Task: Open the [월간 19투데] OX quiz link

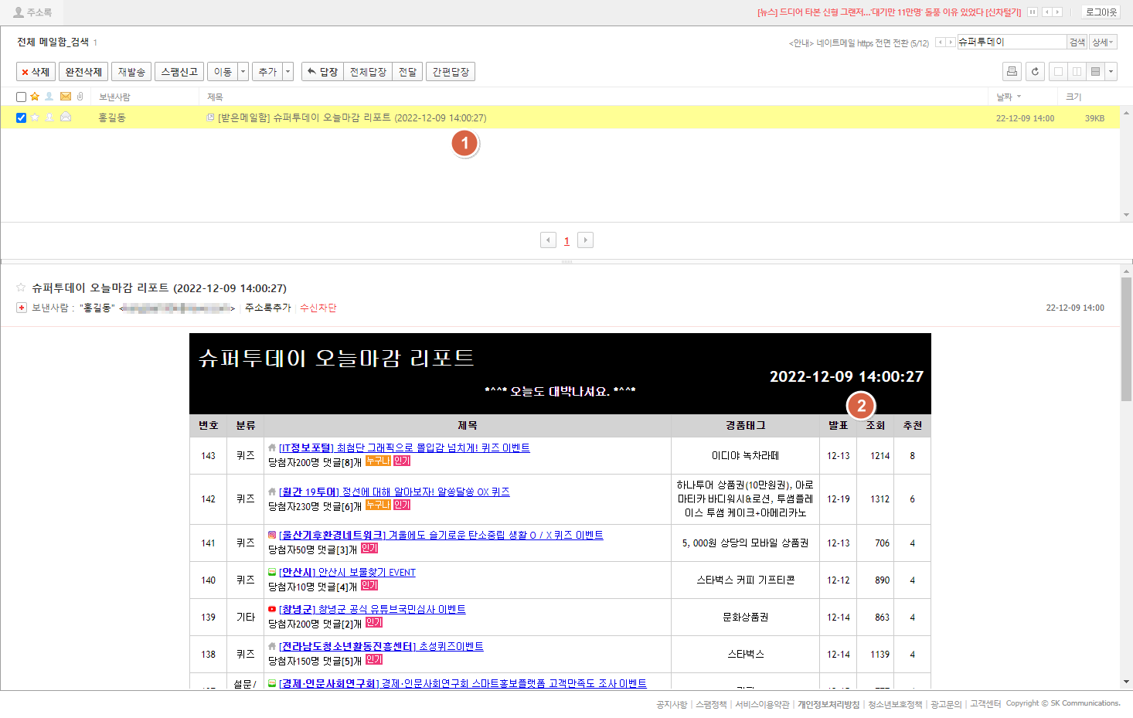Action: 394,492
